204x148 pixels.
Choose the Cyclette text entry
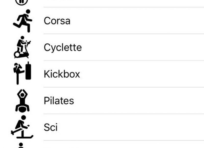tap(63, 48)
